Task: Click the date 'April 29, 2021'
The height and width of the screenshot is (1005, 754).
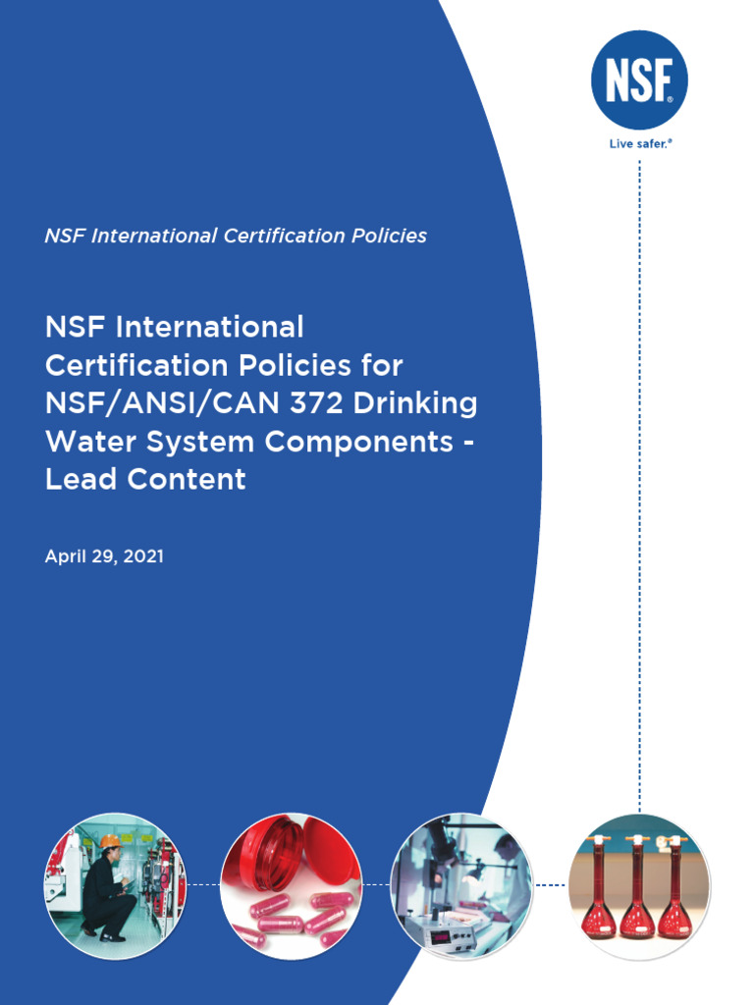Action: coord(104,556)
